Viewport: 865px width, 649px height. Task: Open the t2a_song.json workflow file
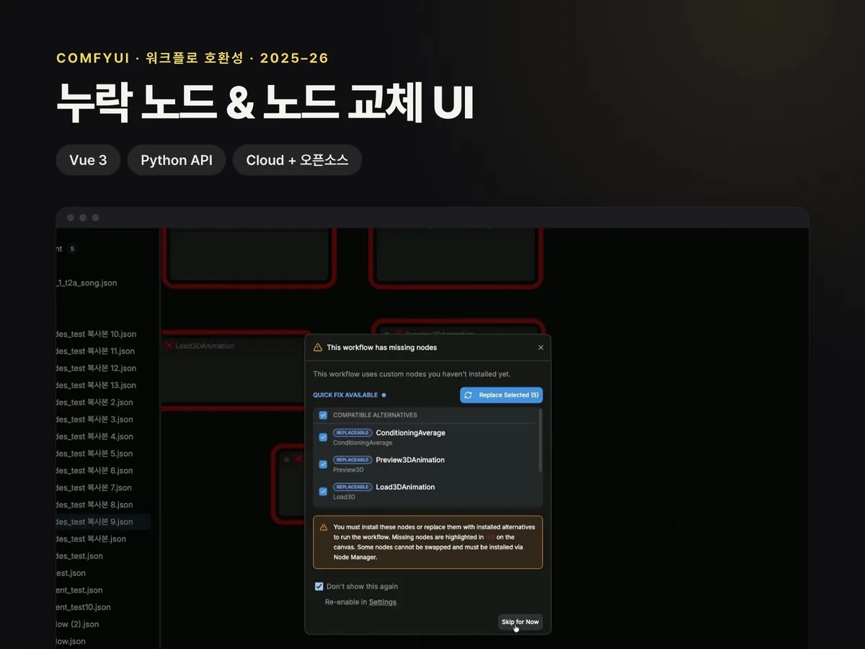tap(86, 283)
